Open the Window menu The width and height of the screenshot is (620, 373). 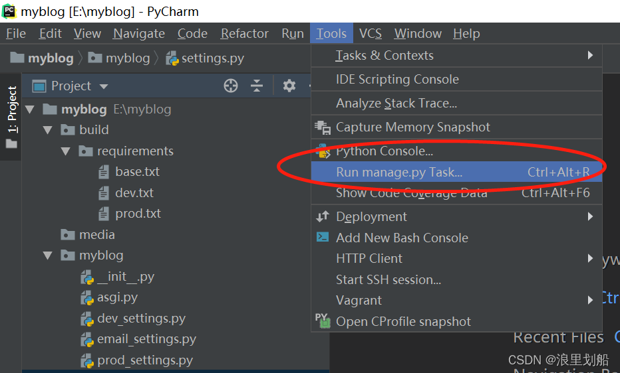pos(418,33)
